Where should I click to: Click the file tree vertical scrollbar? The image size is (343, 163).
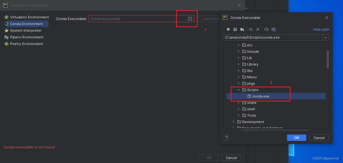328,59
